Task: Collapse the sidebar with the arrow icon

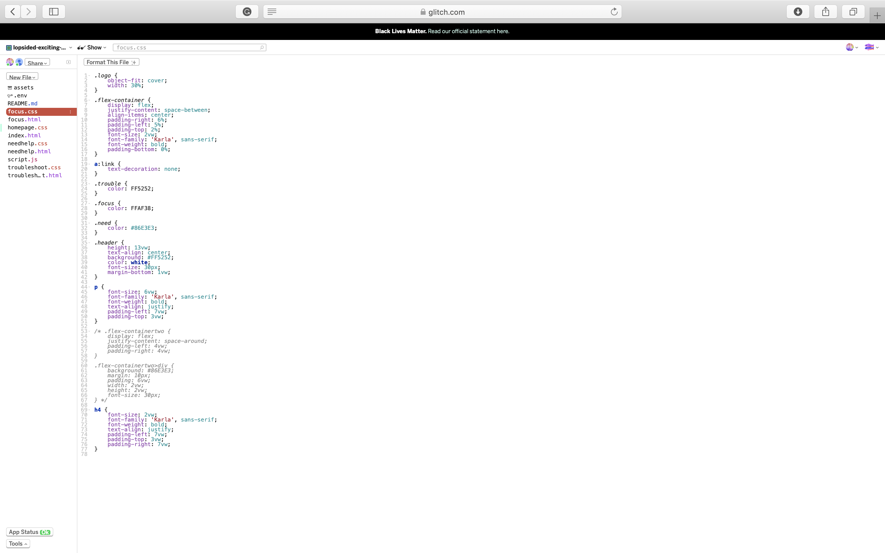Action: 69,62
